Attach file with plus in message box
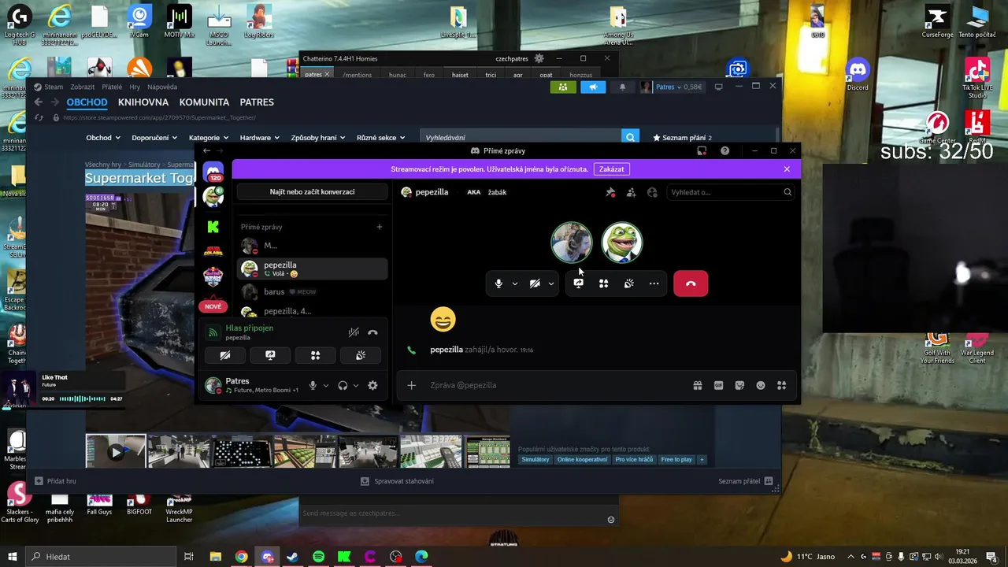The width and height of the screenshot is (1008, 567). (411, 385)
